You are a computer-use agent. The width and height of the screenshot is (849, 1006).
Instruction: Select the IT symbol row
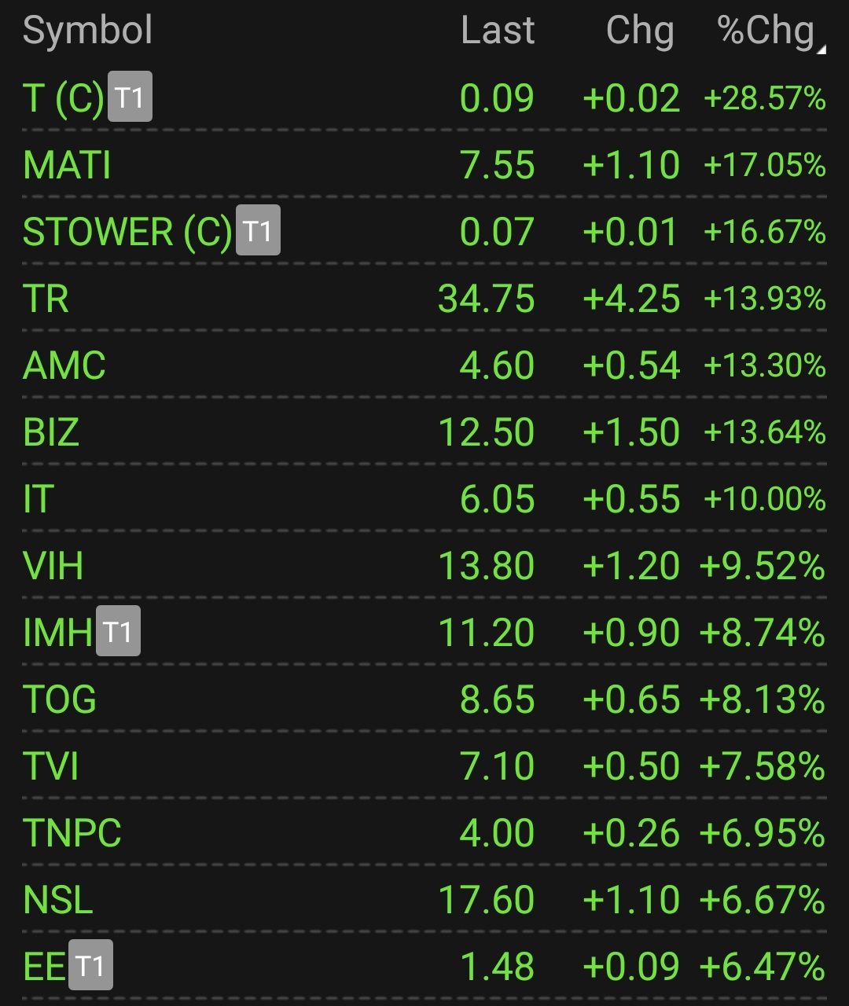tap(424, 499)
